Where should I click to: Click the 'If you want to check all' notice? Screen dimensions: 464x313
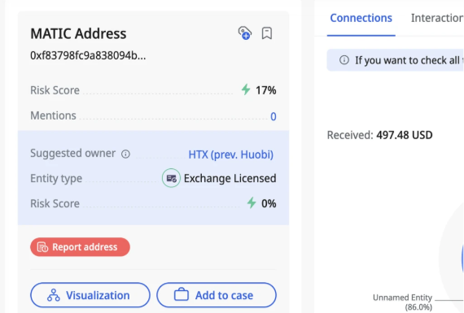[396, 60]
